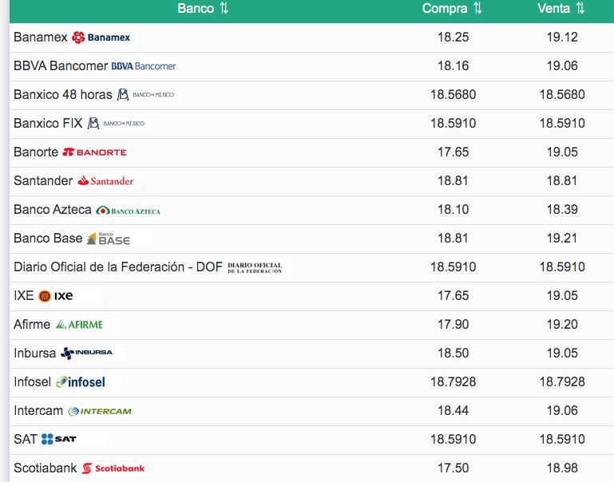Click the SAT logo

pos(59,439)
